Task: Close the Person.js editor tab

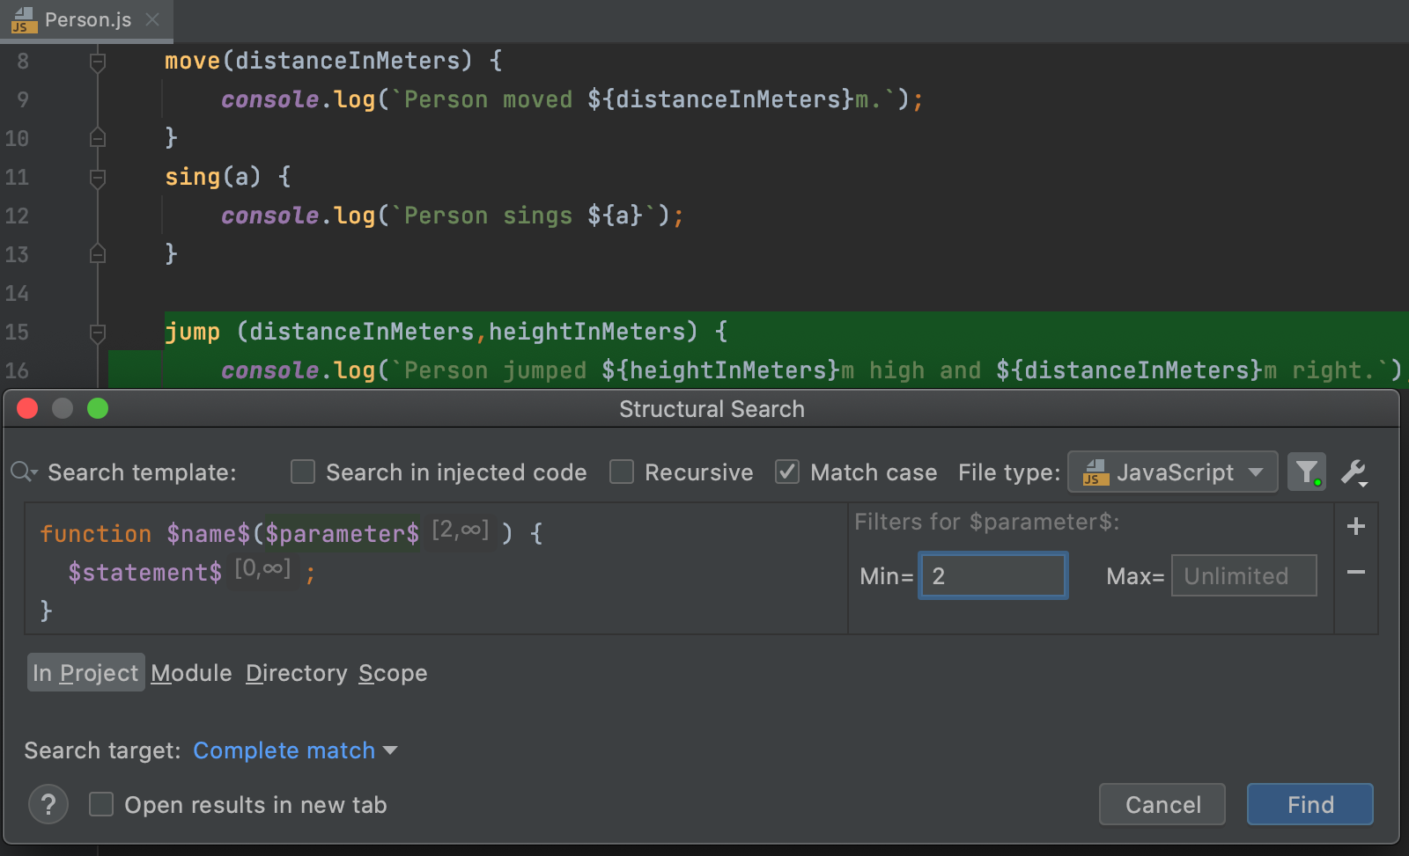Action: pyautogui.click(x=152, y=19)
